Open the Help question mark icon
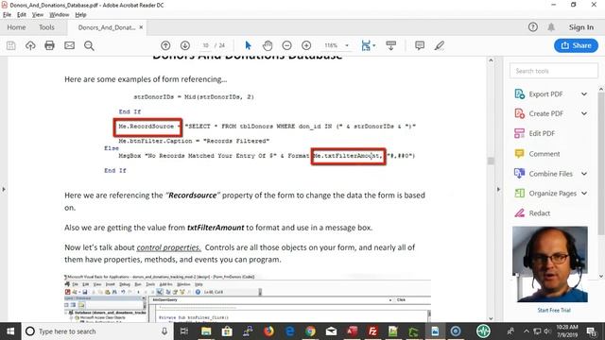605x340 pixels. (533, 27)
